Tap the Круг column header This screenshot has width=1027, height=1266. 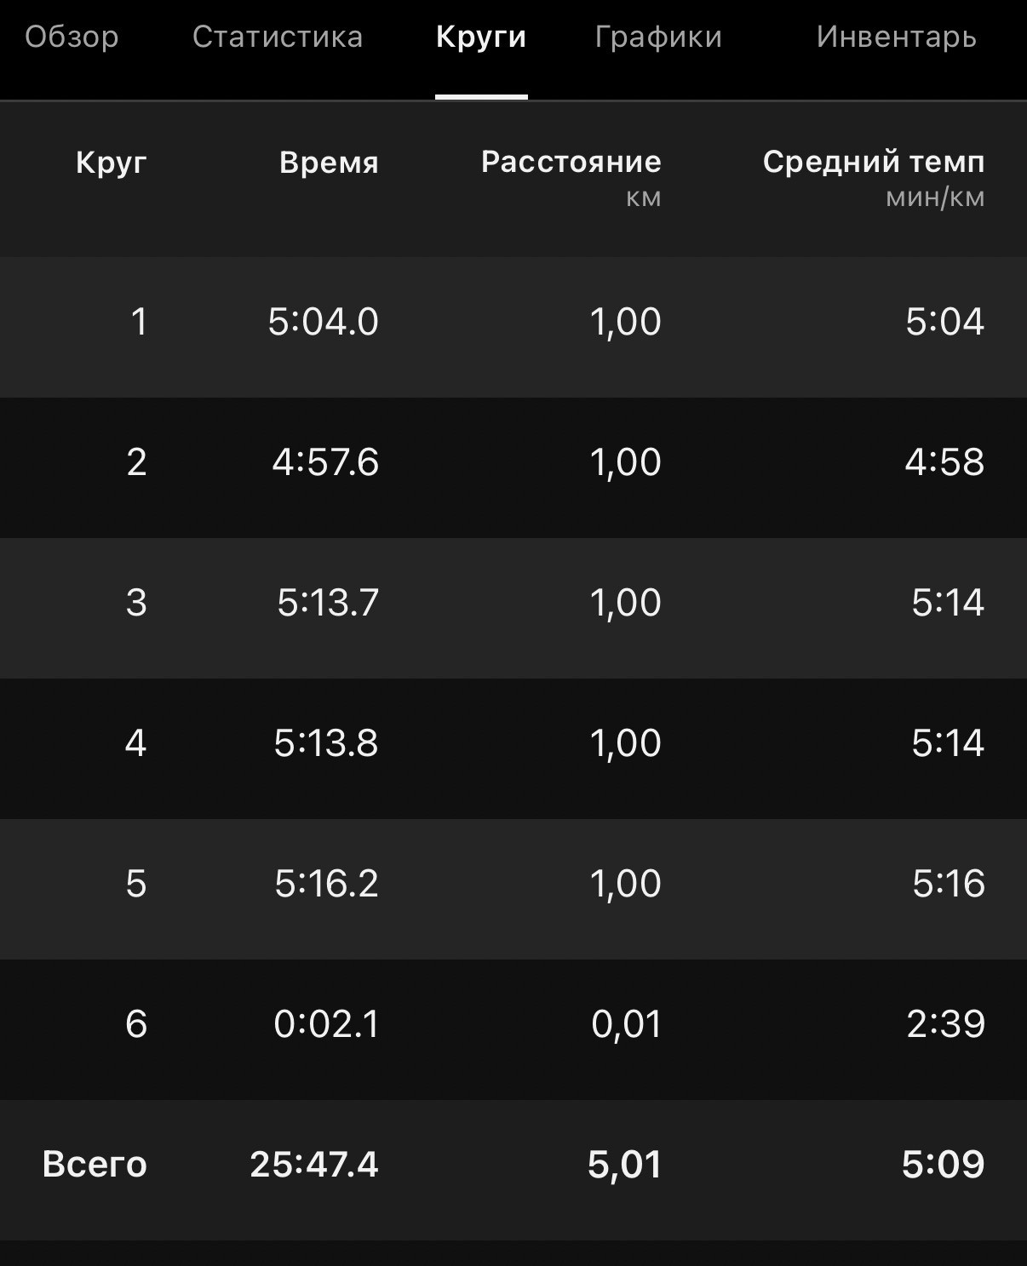(x=112, y=162)
